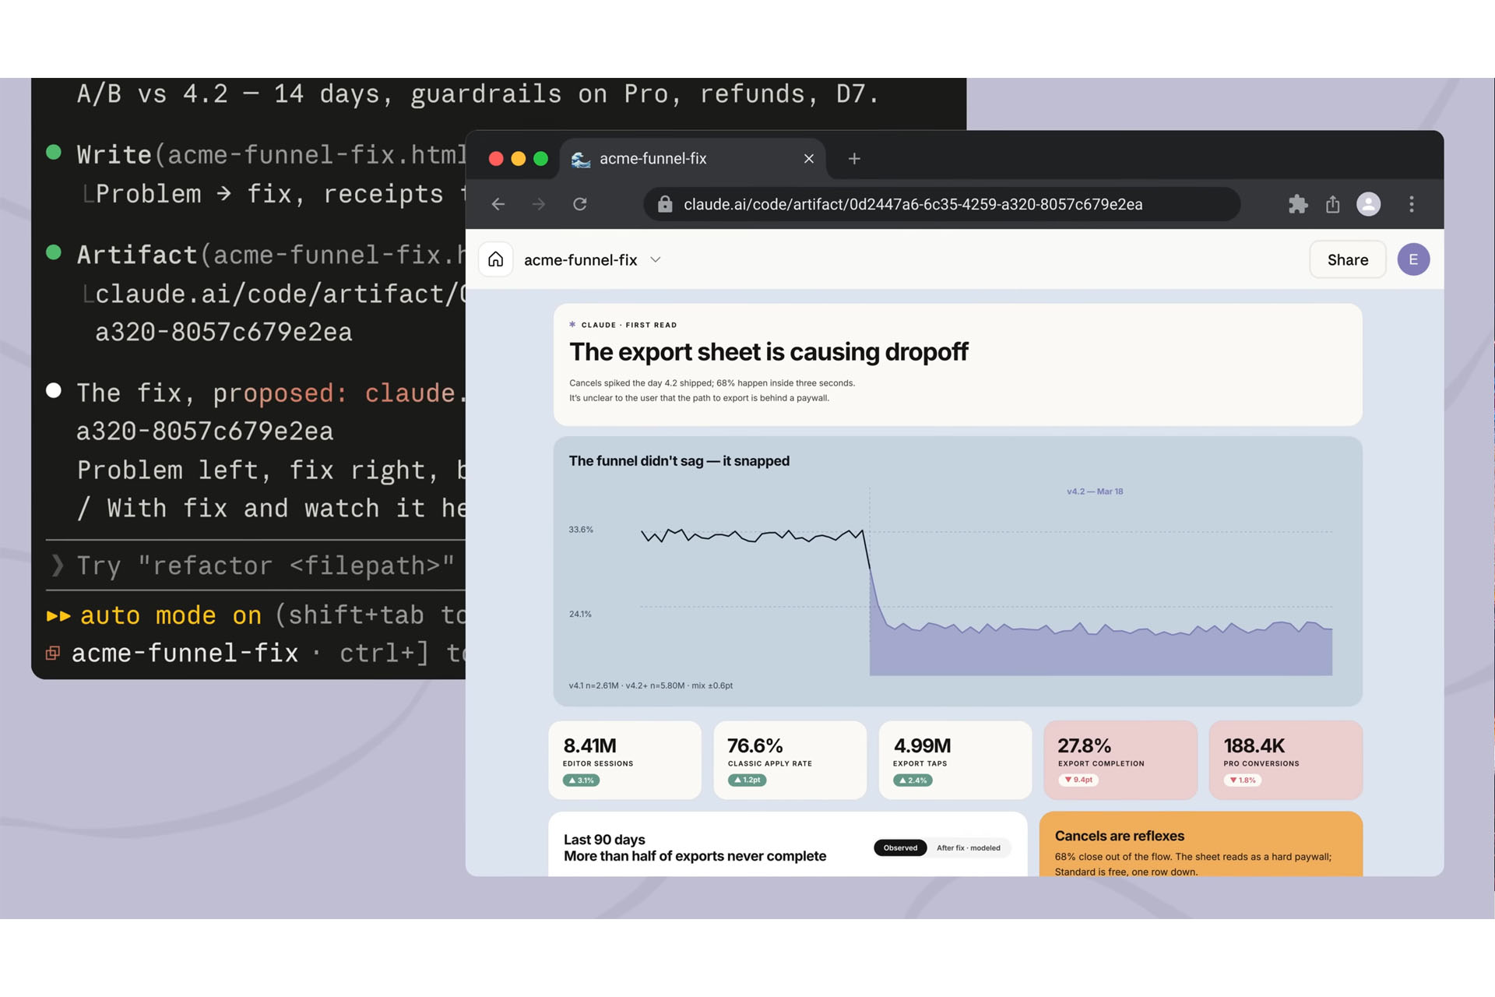Click the auto mode double-arrow icon in terminal

(x=58, y=615)
